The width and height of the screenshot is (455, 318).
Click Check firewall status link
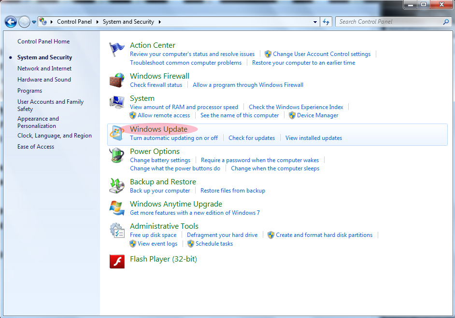156,85
